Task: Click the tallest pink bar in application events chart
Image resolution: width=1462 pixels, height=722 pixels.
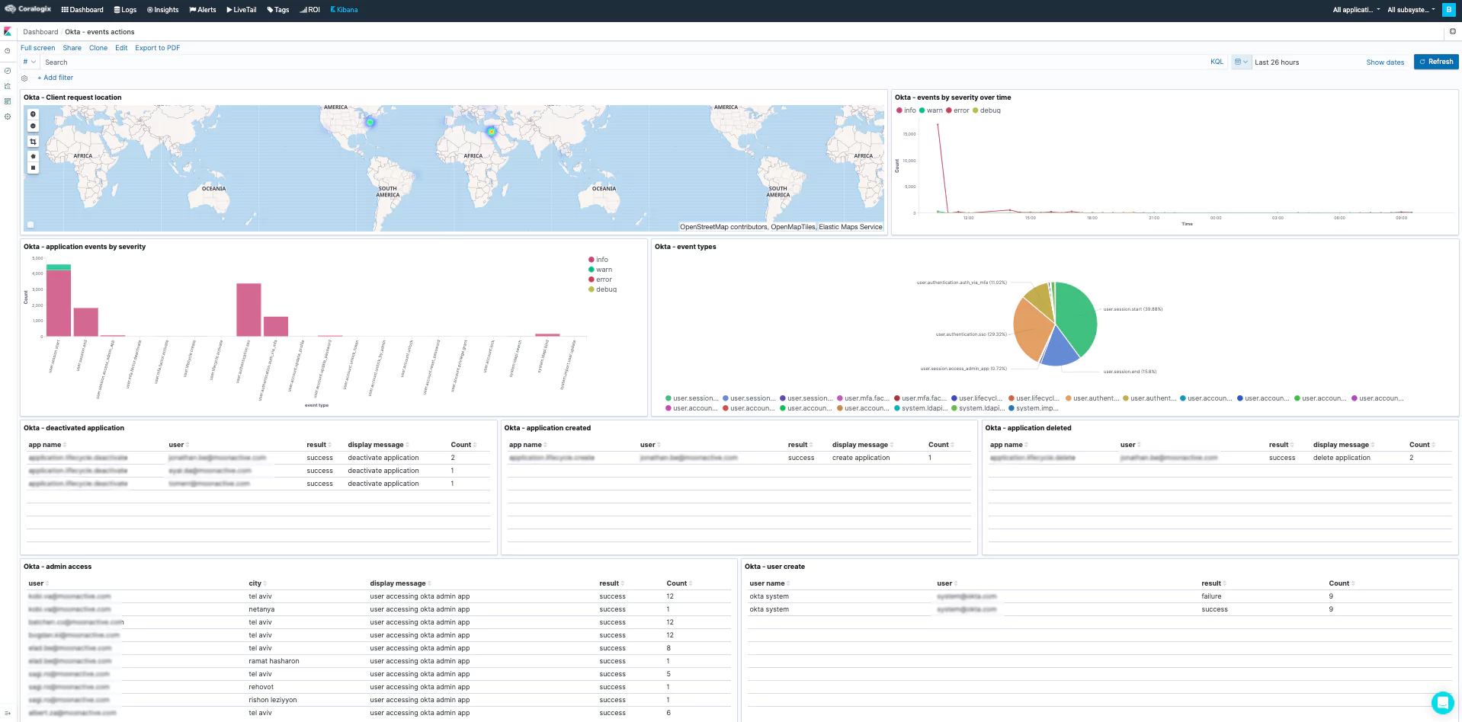Action: 59,302
